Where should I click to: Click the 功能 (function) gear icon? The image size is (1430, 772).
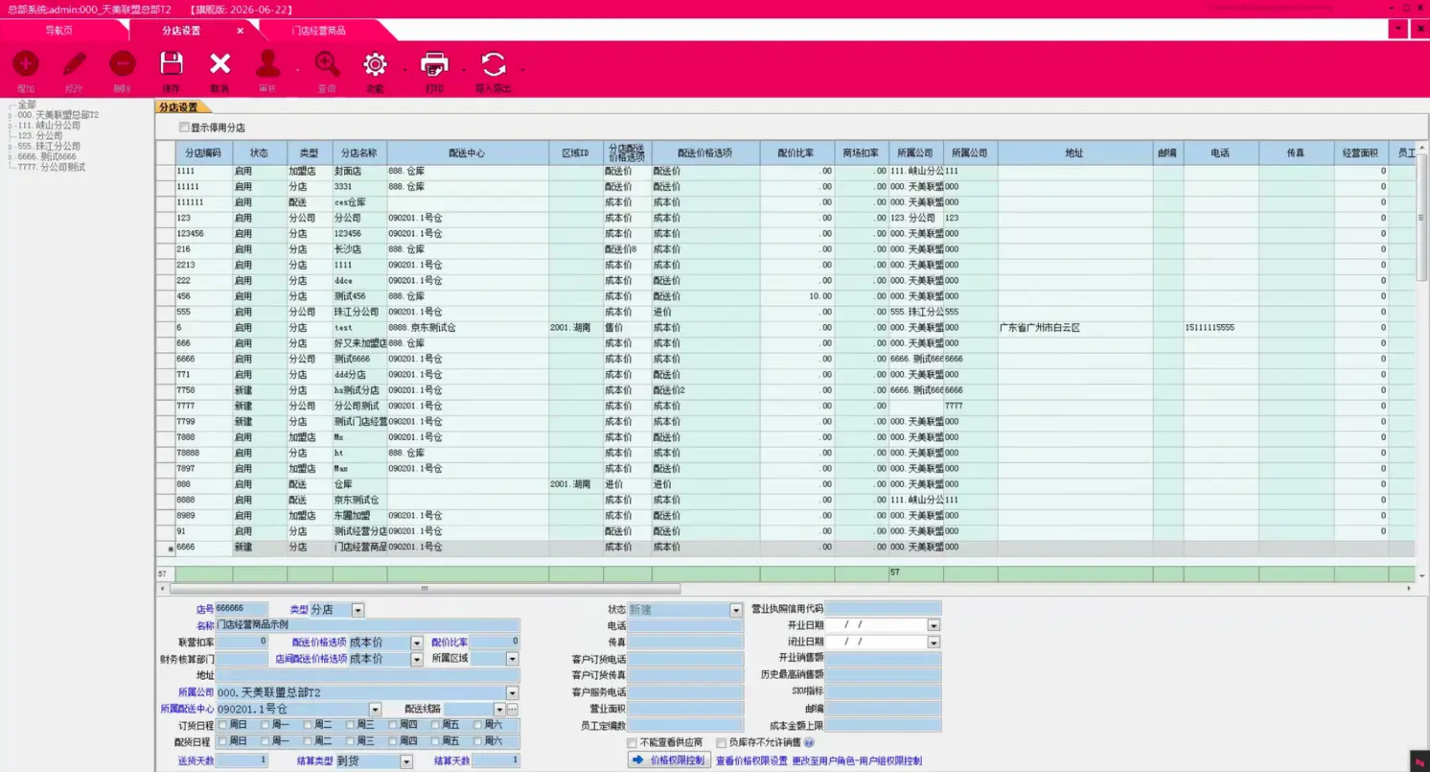[375, 64]
